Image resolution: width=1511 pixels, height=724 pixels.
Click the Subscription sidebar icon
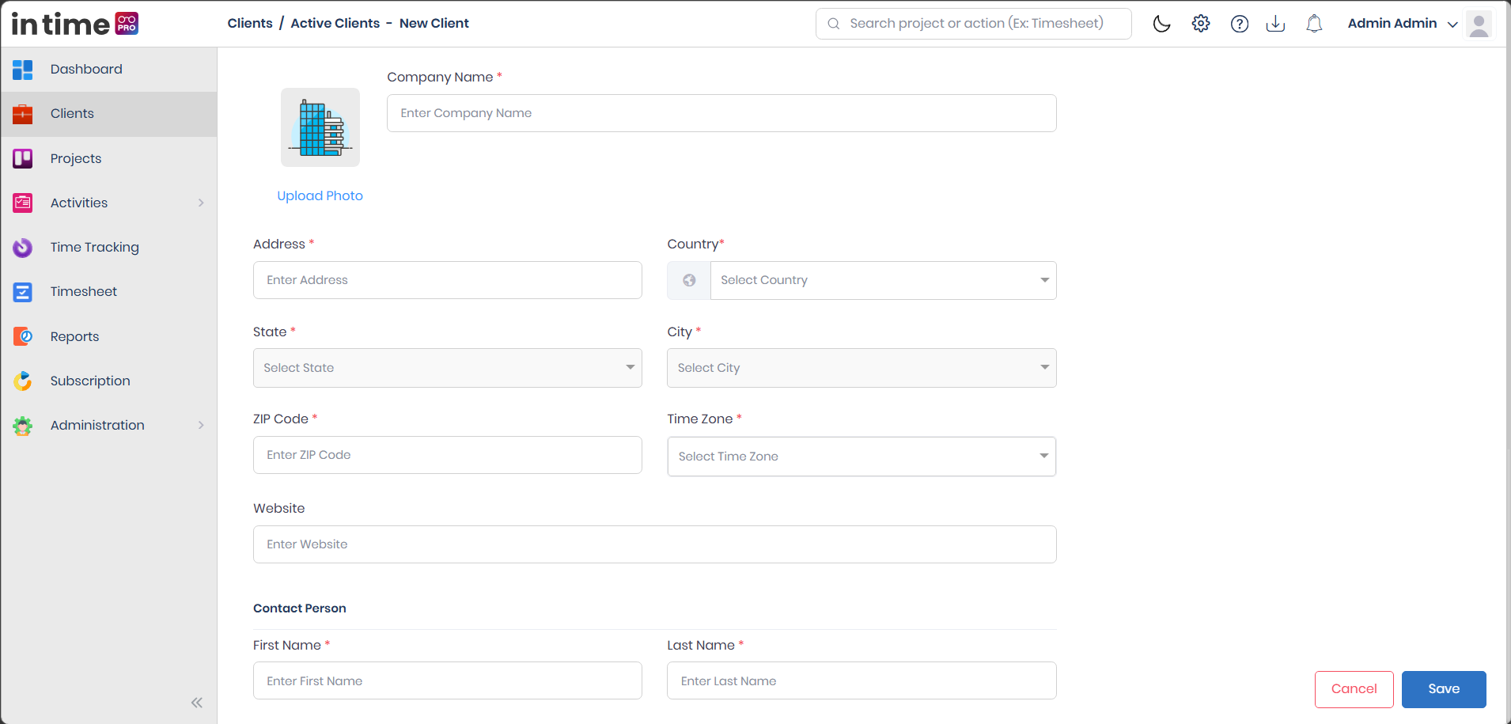(23, 381)
